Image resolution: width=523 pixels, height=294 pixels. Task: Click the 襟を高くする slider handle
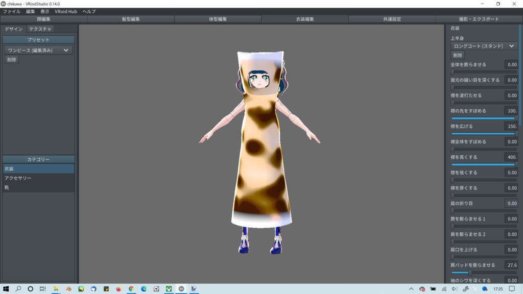tap(516, 164)
